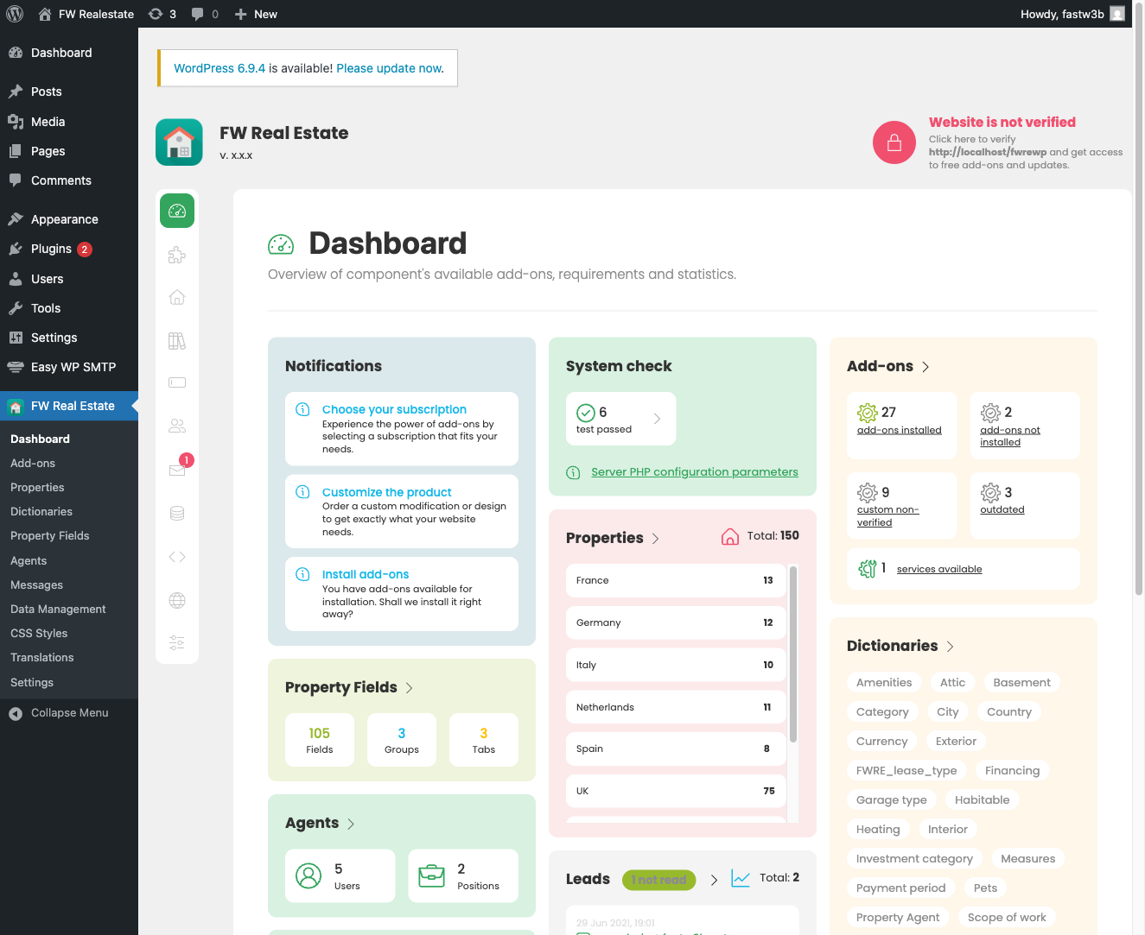
Task: Expand the Add-ons section chevron
Action: [926, 366]
